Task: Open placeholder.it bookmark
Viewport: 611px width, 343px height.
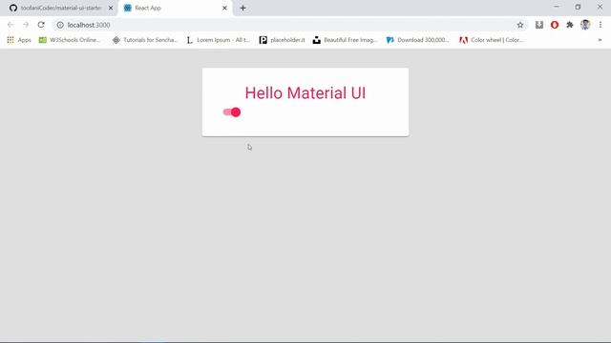Action: click(283, 40)
